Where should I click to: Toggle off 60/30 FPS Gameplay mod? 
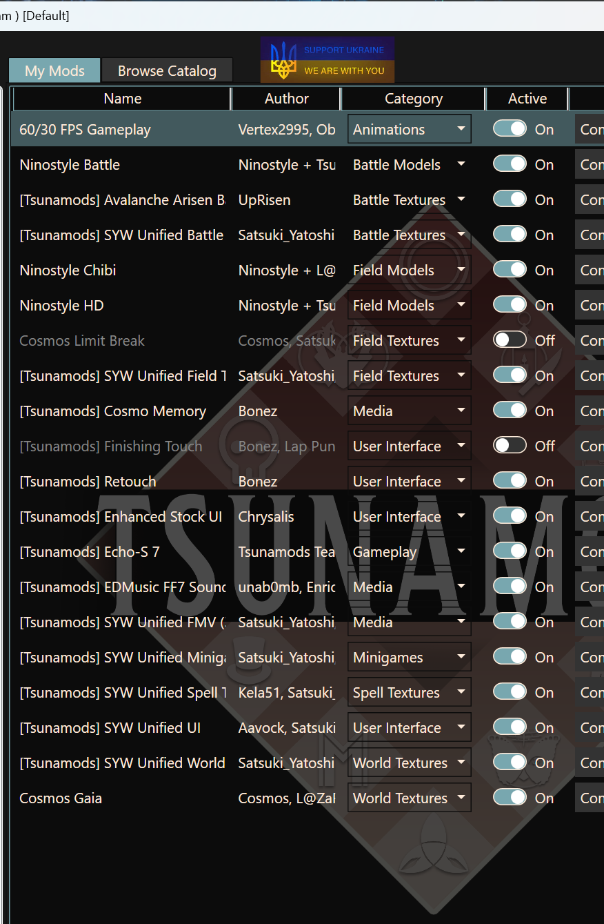pyautogui.click(x=510, y=129)
